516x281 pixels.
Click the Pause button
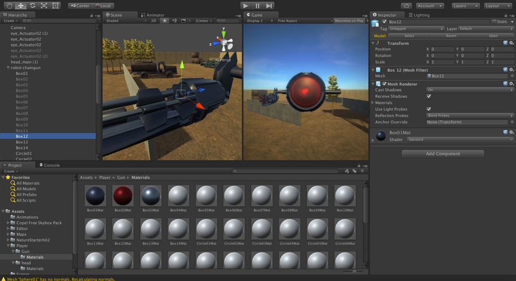coord(257,6)
